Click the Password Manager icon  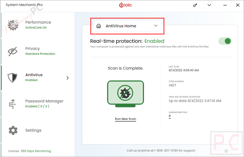pyautogui.click(x=12, y=104)
